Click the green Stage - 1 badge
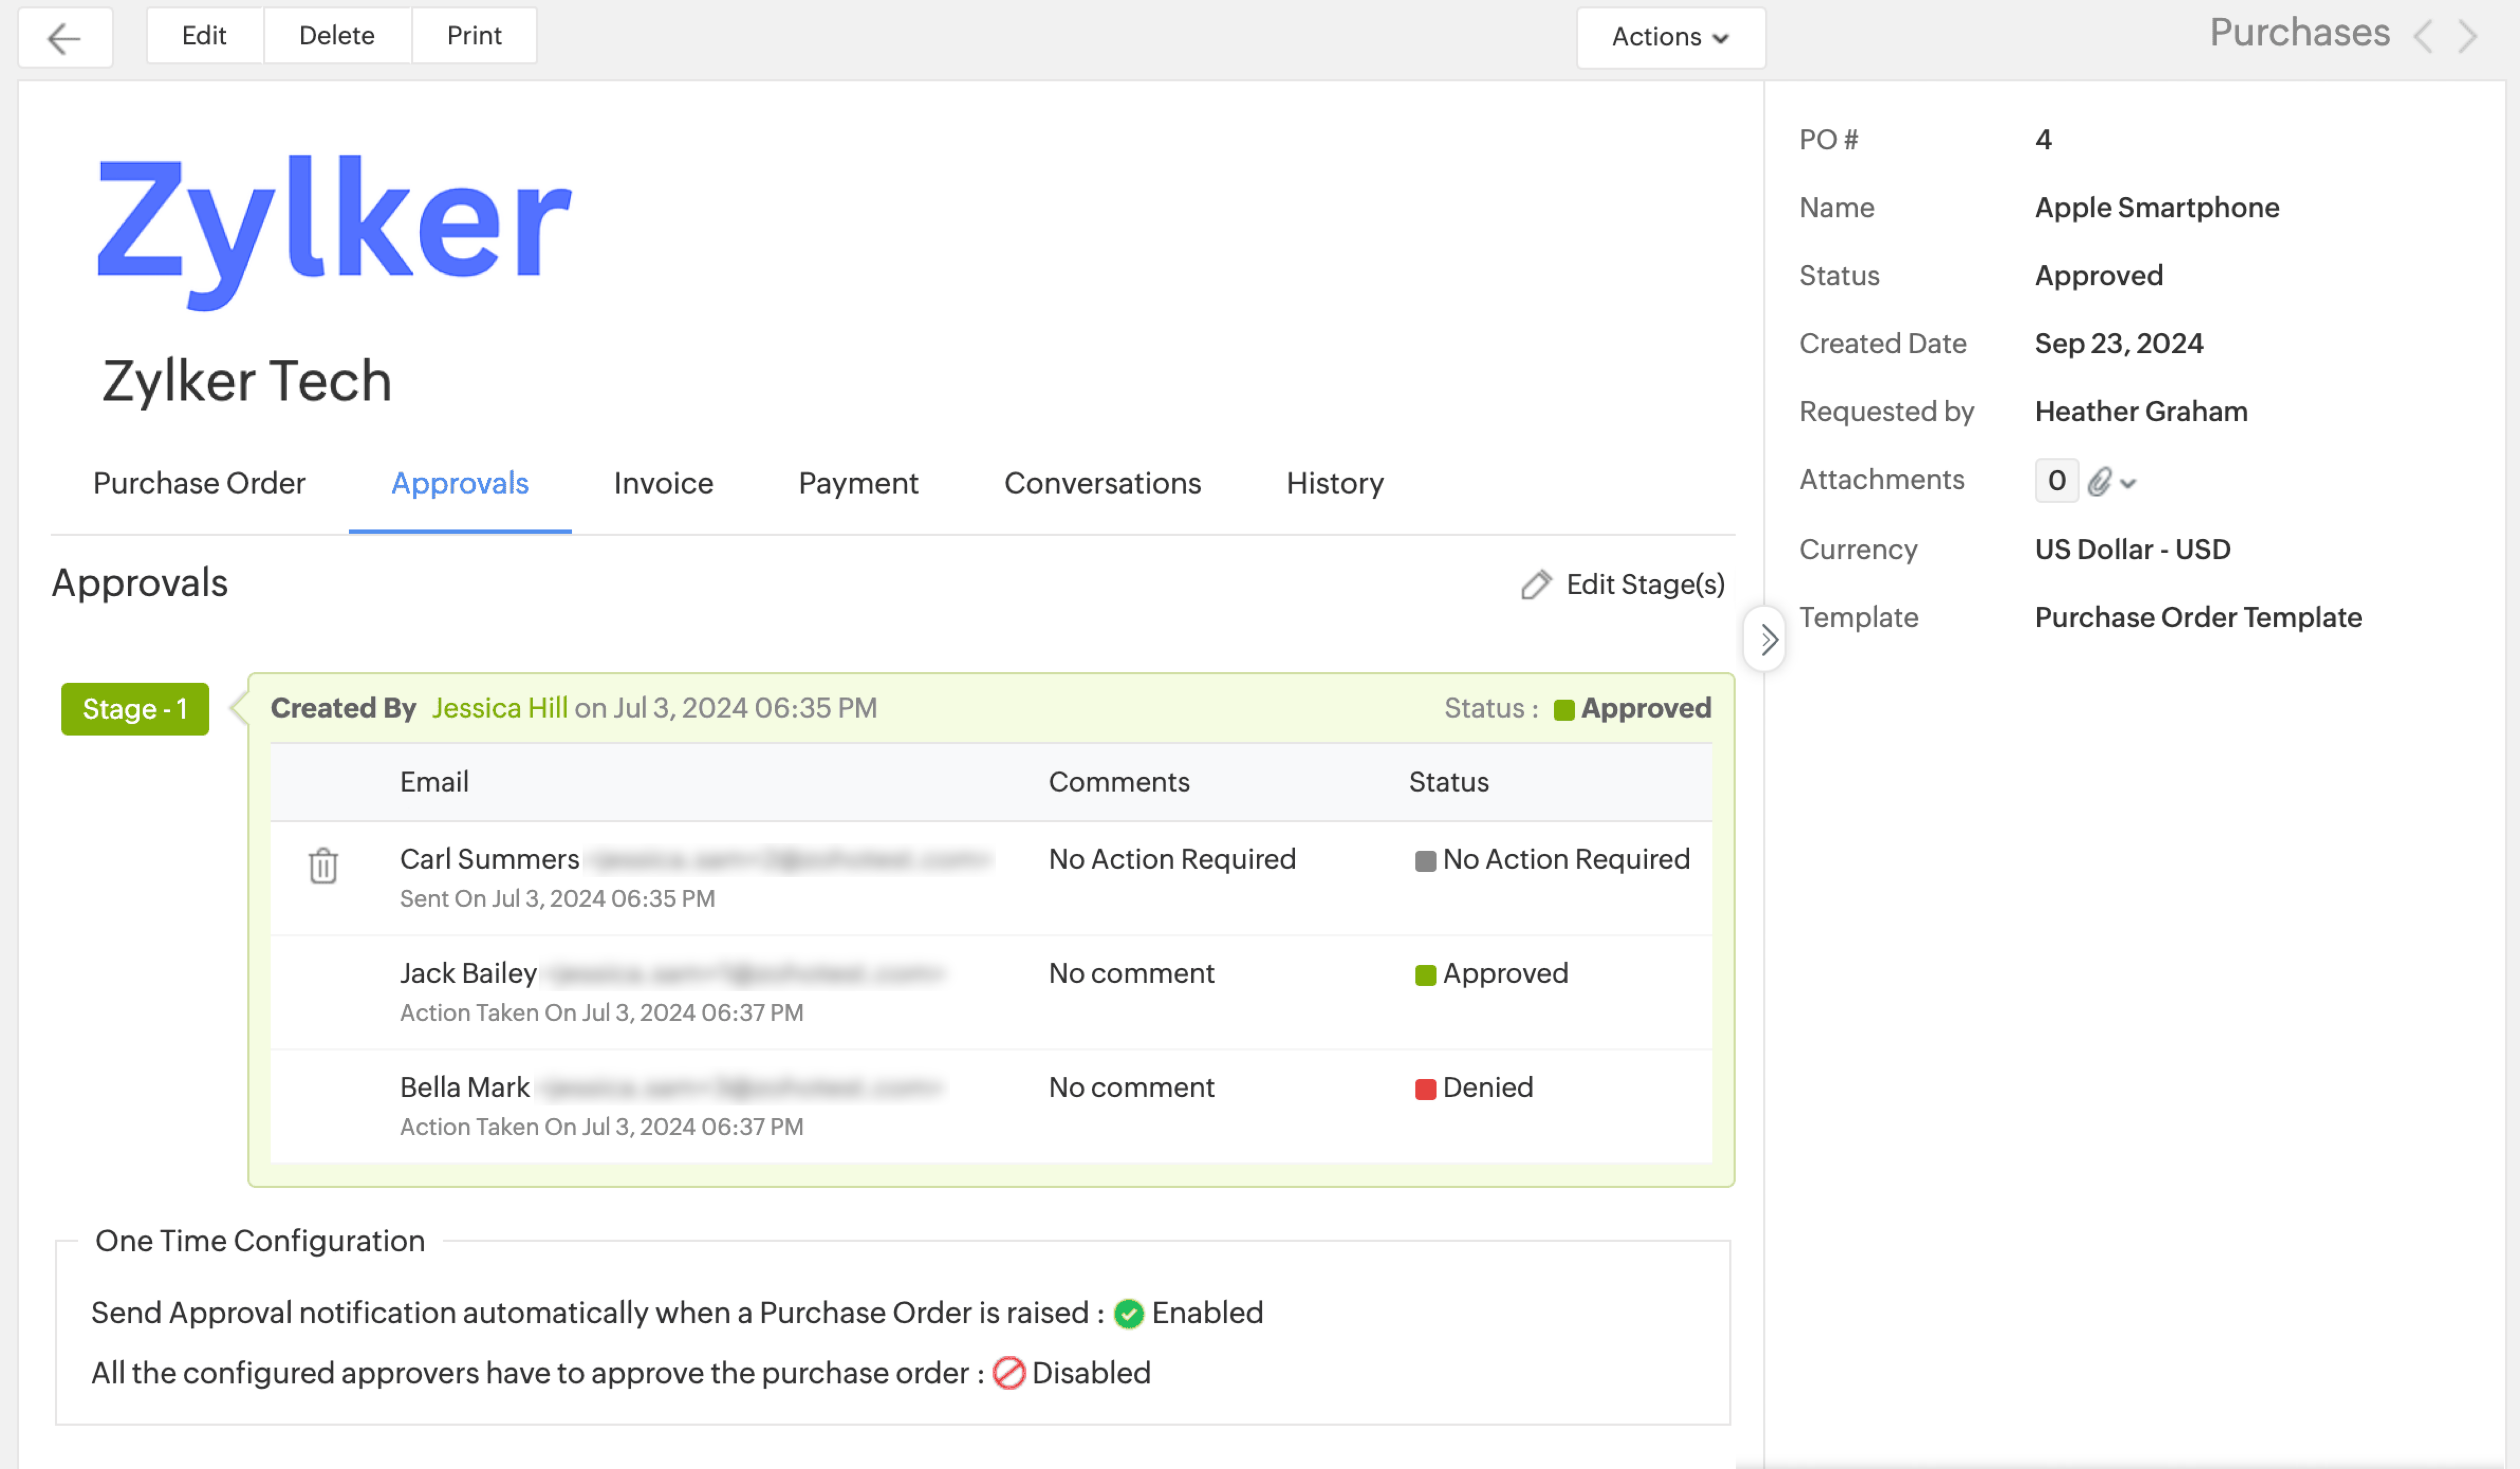 pyautogui.click(x=135, y=709)
